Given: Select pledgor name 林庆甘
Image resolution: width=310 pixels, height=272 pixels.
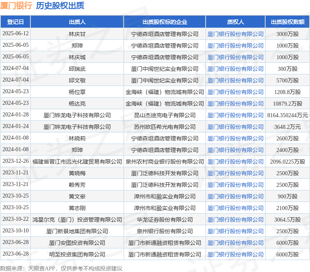Looking at the screenshot, I should click(x=77, y=34).
